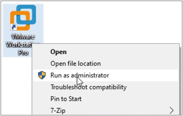Choose Troubleshoot compatibility
Image resolution: width=183 pixels, height=116 pixels.
[88, 87]
